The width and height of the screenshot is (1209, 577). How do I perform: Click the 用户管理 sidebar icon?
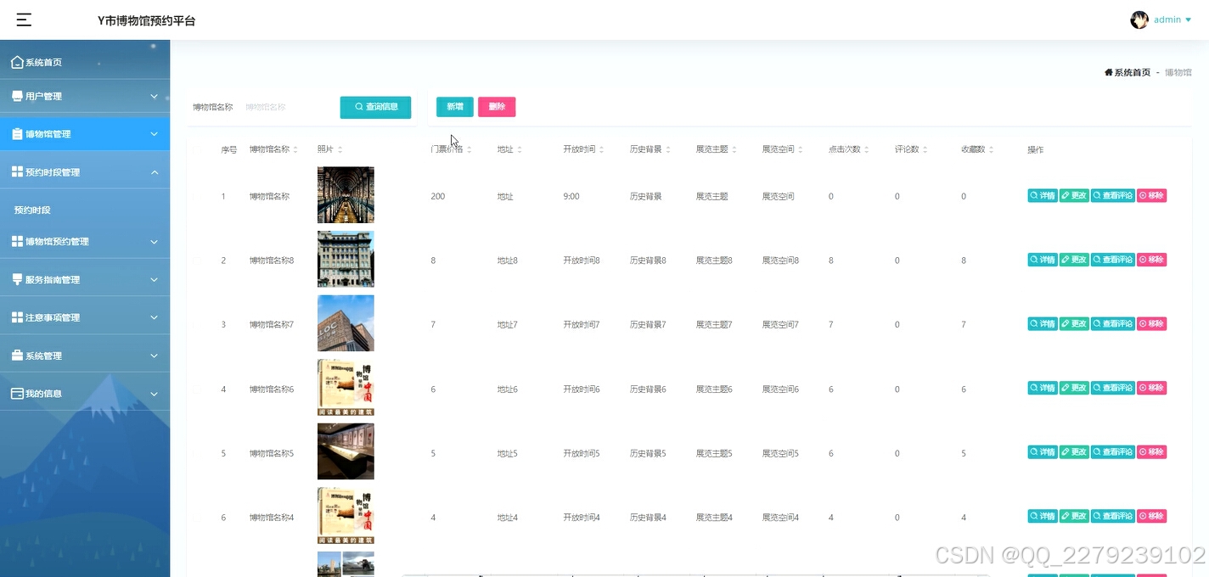tap(17, 96)
